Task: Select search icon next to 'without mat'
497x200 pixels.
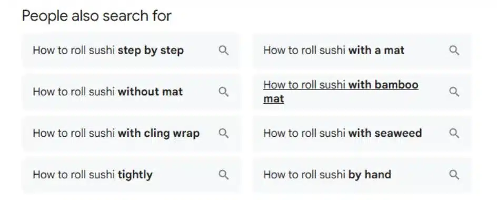Action: tap(223, 92)
